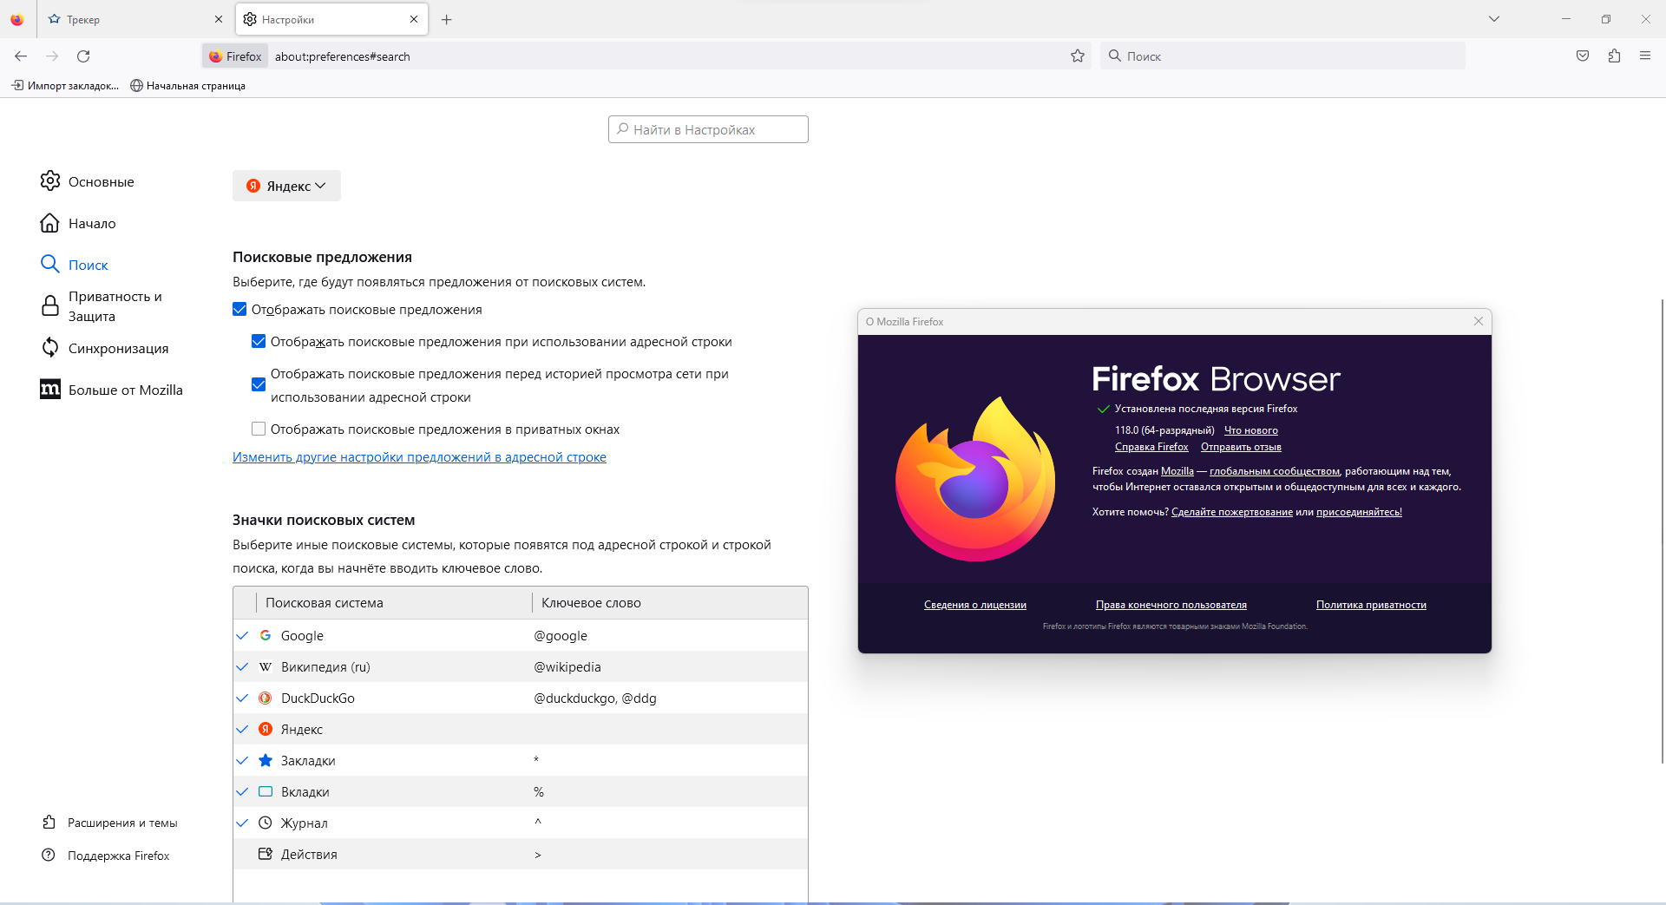
Task: Open the Яндекс default search engine dropdown
Action: click(x=286, y=186)
